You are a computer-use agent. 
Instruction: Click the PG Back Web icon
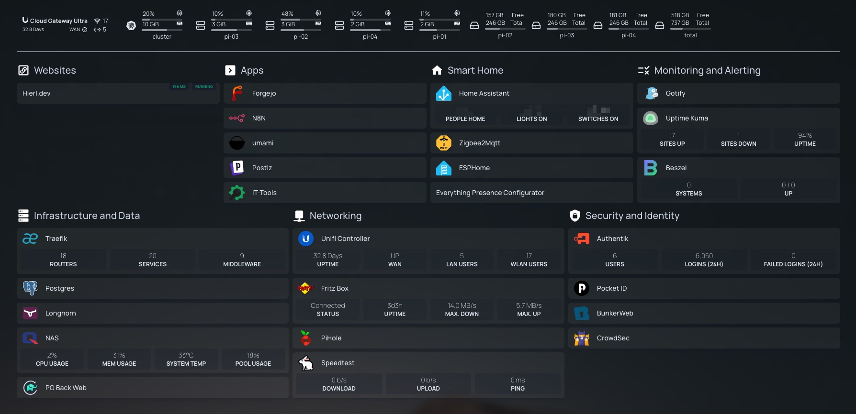30,388
